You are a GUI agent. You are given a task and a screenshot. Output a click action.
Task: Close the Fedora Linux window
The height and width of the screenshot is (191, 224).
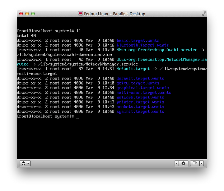click(x=21, y=14)
